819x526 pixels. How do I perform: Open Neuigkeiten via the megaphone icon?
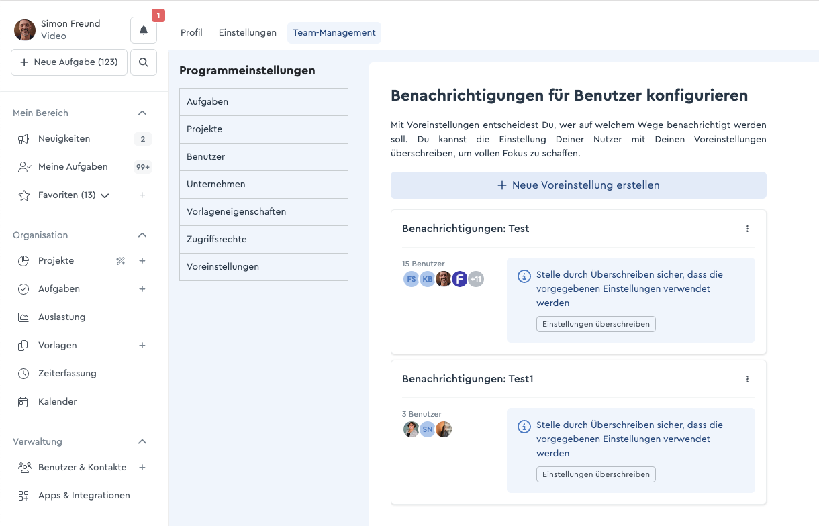click(23, 139)
